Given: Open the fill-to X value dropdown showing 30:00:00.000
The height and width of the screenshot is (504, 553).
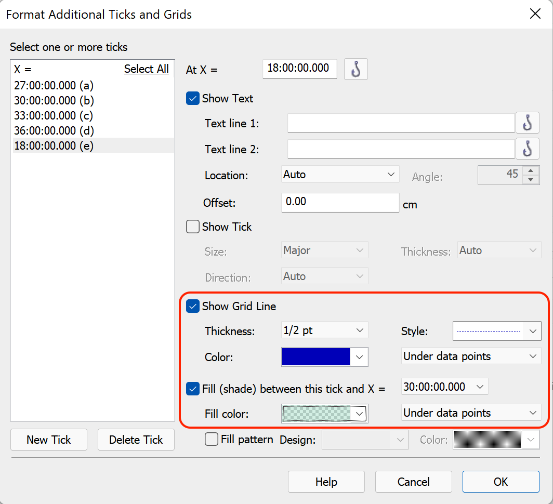Looking at the screenshot, I should (444, 387).
